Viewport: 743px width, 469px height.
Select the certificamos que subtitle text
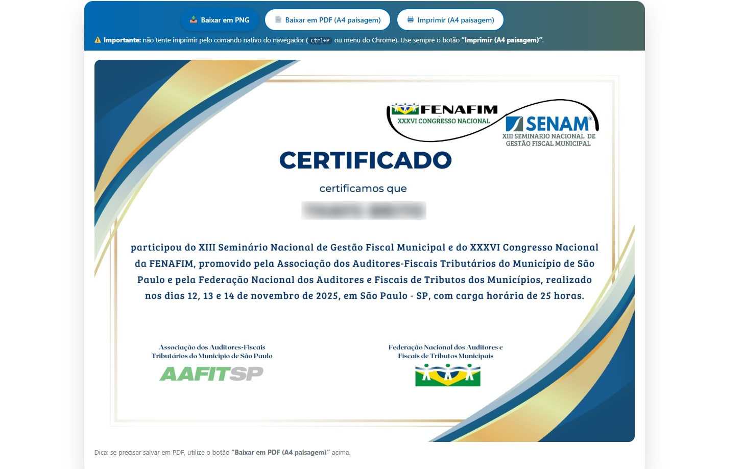coord(363,189)
